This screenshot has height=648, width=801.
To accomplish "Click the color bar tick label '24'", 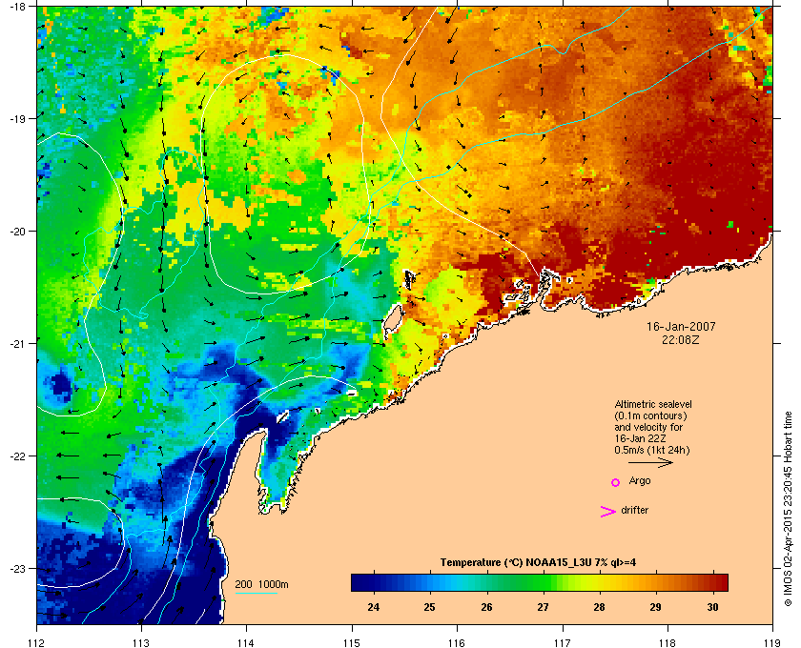I will [374, 607].
